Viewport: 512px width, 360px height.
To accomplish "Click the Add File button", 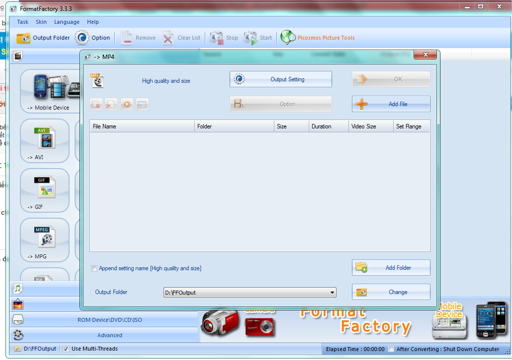I will coord(391,104).
